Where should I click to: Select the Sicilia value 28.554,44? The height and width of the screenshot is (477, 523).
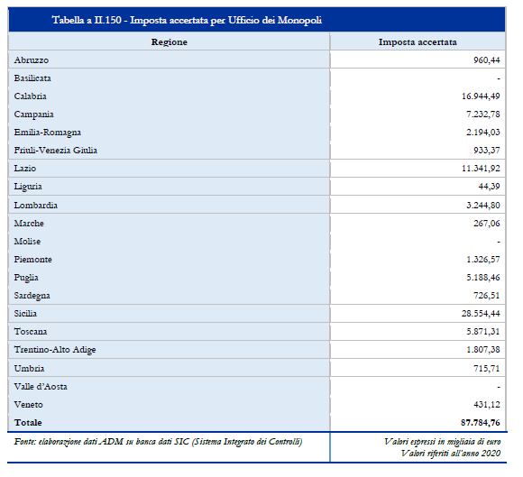pos(481,314)
